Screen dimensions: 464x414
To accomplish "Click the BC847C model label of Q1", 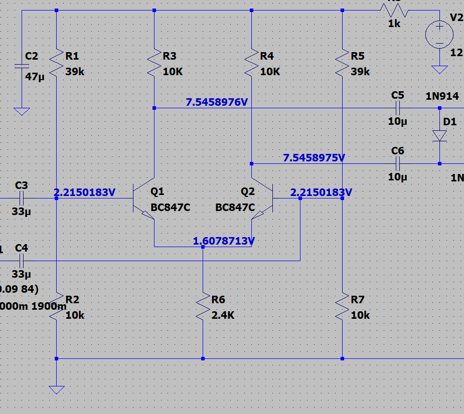I will coord(171,208).
